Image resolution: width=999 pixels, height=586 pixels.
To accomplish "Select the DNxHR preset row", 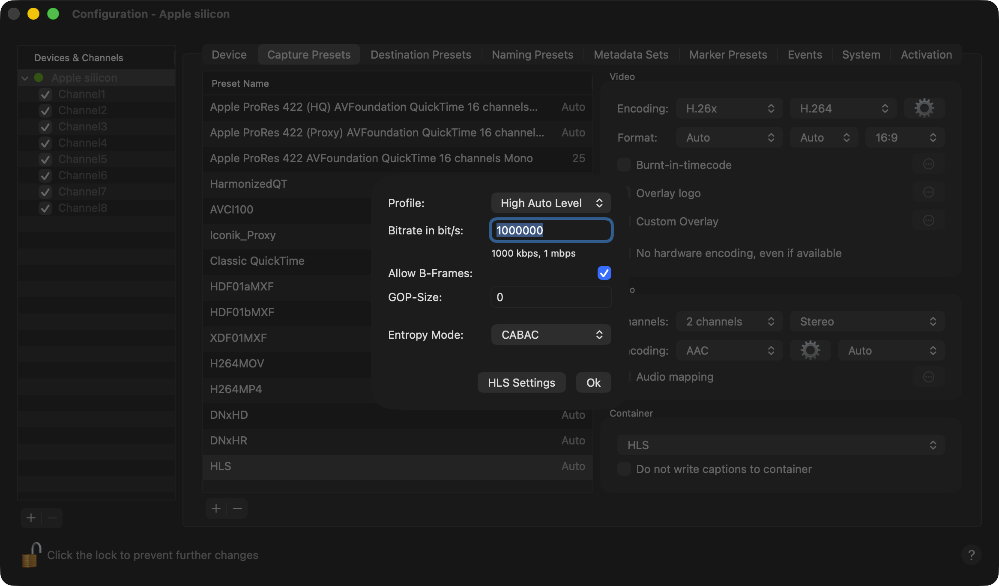I will point(398,441).
